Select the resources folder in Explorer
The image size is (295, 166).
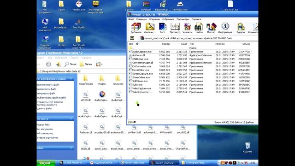coord(118,80)
